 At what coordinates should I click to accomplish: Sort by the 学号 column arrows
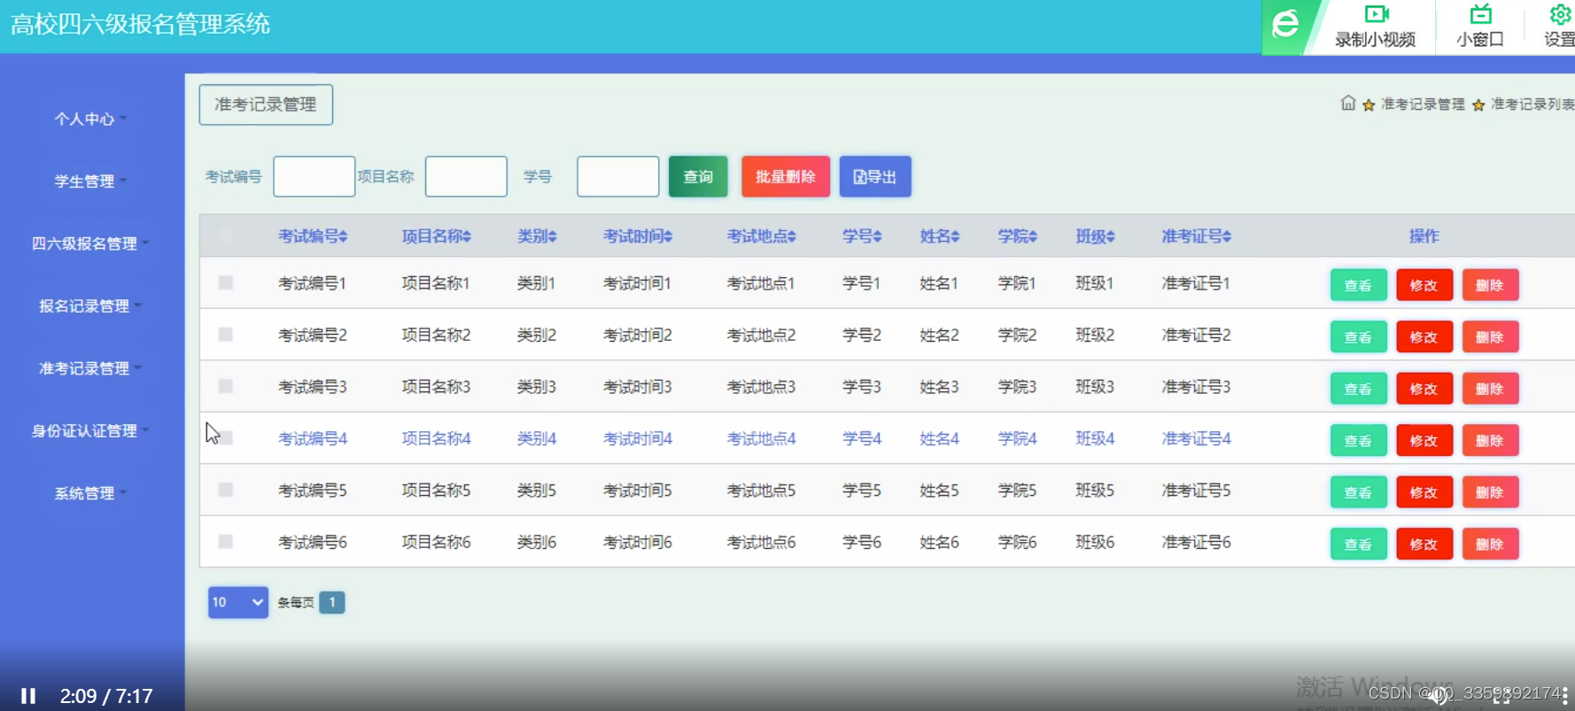click(x=877, y=236)
